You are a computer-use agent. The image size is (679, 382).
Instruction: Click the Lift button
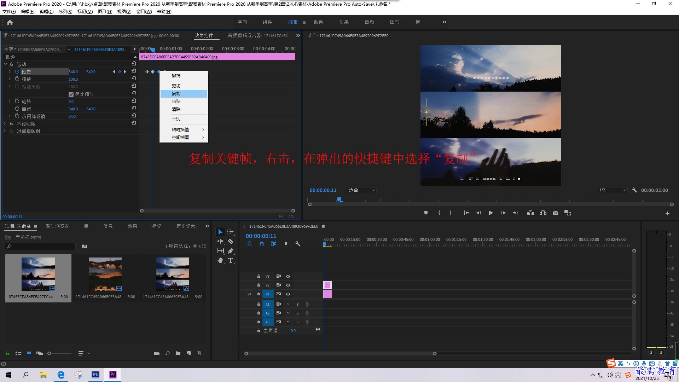[530, 213]
